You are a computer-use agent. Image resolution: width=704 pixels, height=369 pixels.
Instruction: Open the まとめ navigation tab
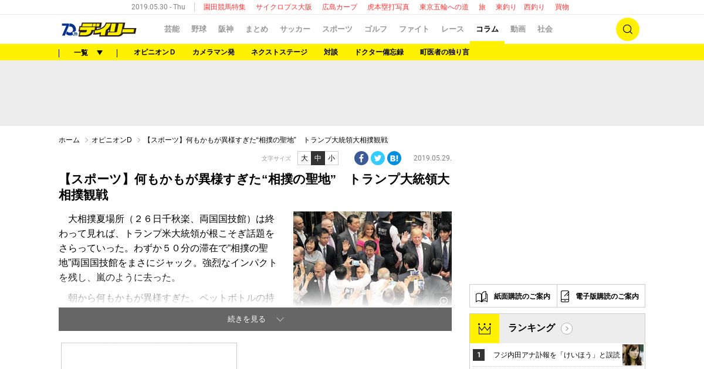257,29
